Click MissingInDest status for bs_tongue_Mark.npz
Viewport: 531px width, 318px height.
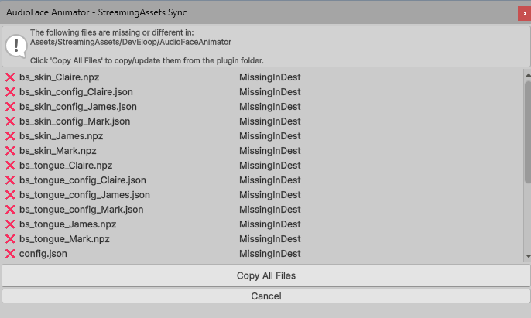coord(270,239)
